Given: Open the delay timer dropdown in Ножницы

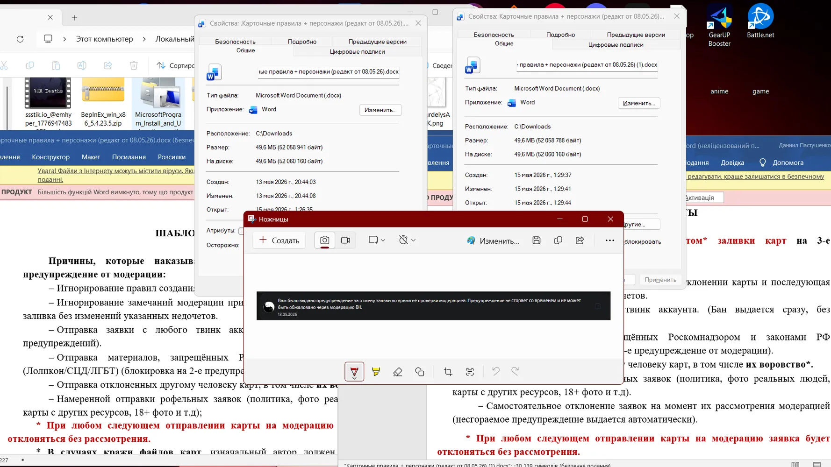Looking at the screenshot, I should [407, 240].
